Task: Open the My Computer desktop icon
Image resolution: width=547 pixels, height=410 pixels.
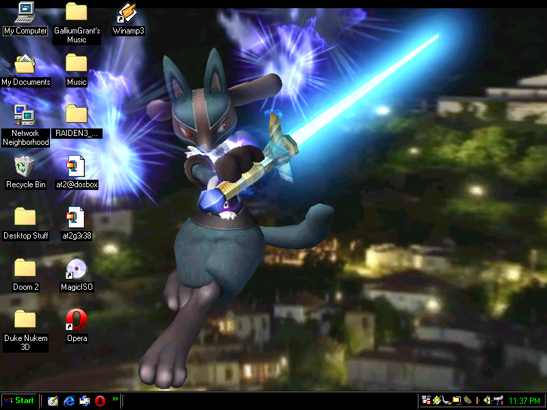Action: (x=25, y=12)
